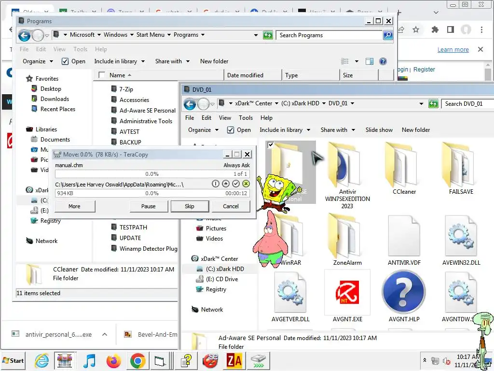
Task: Click the DVD_01 window back arrow
Action: [x=190, y=104]
